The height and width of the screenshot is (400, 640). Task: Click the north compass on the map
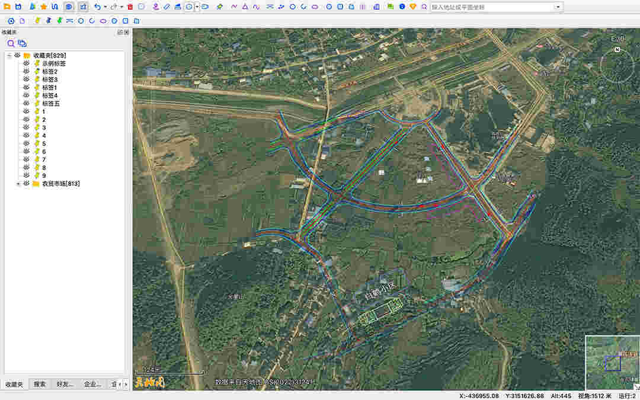tap(617, 63)
